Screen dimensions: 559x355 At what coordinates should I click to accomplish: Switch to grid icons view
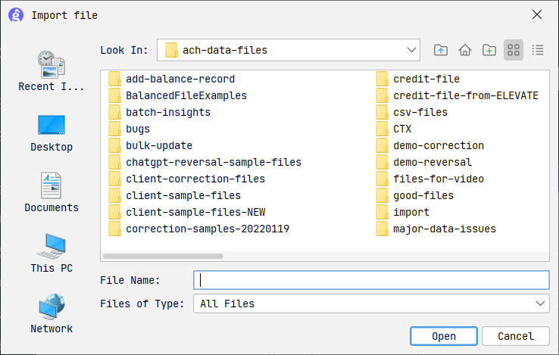[514, 50]
